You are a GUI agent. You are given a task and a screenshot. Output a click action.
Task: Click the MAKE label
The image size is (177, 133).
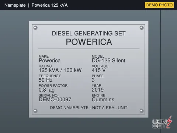44,57
